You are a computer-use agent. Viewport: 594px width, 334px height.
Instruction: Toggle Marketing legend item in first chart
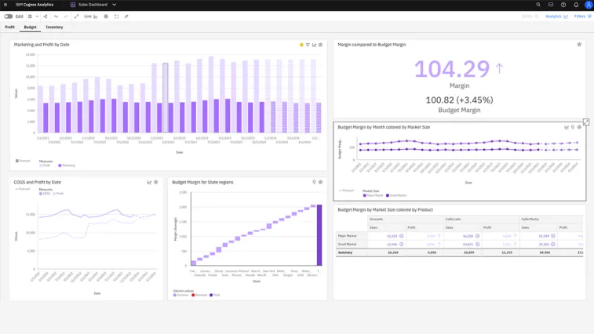(67, 165)
